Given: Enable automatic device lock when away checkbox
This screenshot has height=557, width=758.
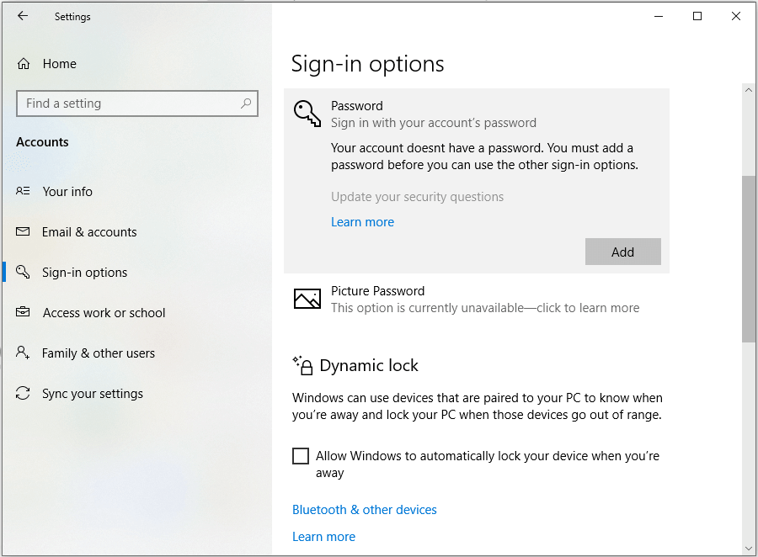Looking at the screenshot, I should coord(301,456).
